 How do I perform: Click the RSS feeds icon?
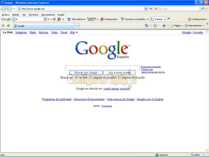coord(155,25)
